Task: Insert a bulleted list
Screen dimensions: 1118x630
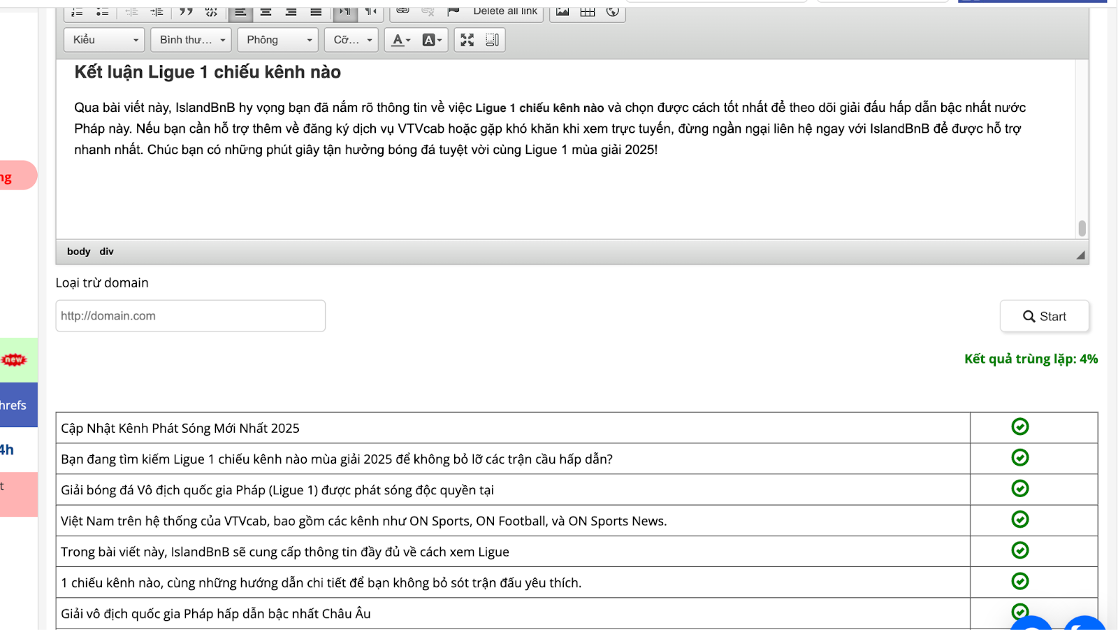Action: tap(102, 12)
